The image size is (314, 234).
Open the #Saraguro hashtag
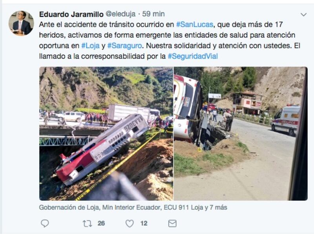click(x=124, y=46)
